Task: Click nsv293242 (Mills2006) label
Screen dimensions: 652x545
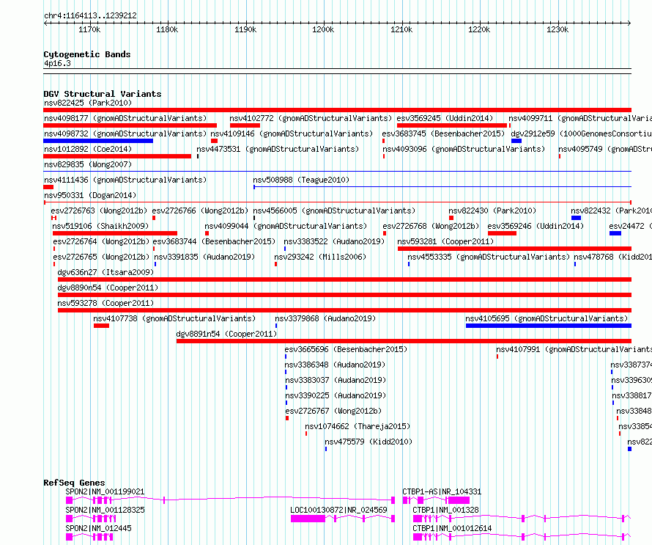Action: [320, 257]
